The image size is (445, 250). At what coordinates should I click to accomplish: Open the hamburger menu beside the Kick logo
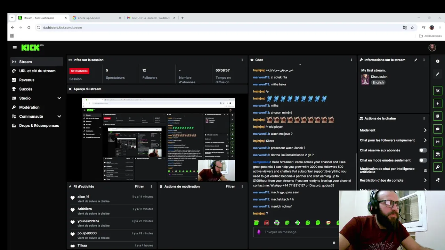coord(15,48)
